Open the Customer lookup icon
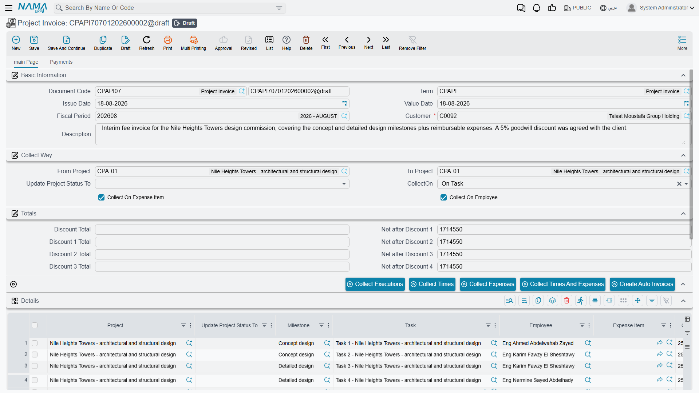The height and width of the screenshot is (393, 699). (686, 116)
